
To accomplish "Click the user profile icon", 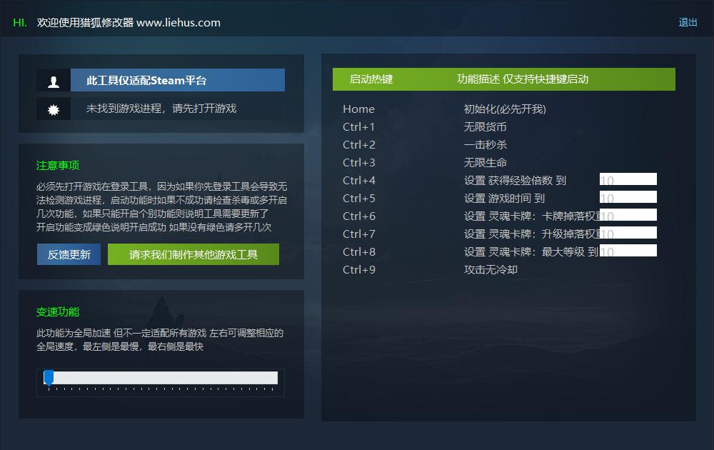I will click(x=54, y=81).
